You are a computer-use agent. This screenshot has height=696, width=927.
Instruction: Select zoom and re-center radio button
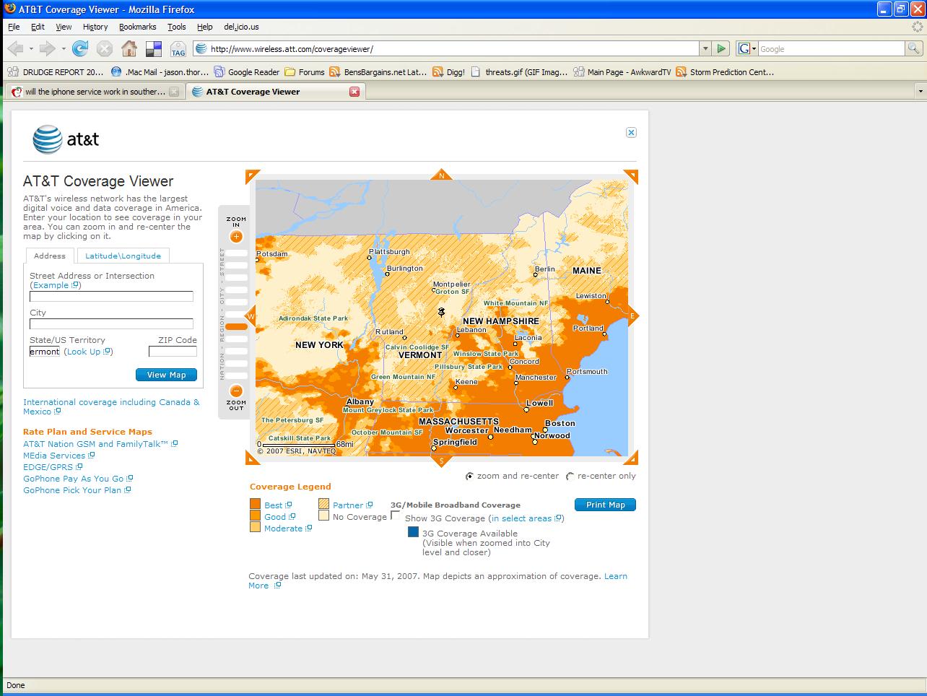[469, 477]
